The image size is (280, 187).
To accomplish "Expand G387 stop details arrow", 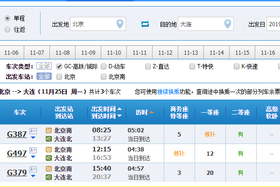I will pos(33,137).
